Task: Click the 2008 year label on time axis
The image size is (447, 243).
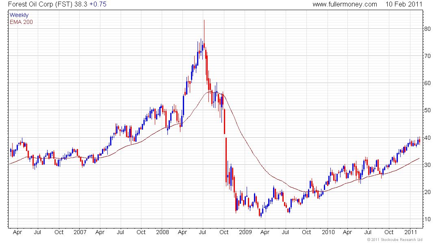Action: click(163, 232)
